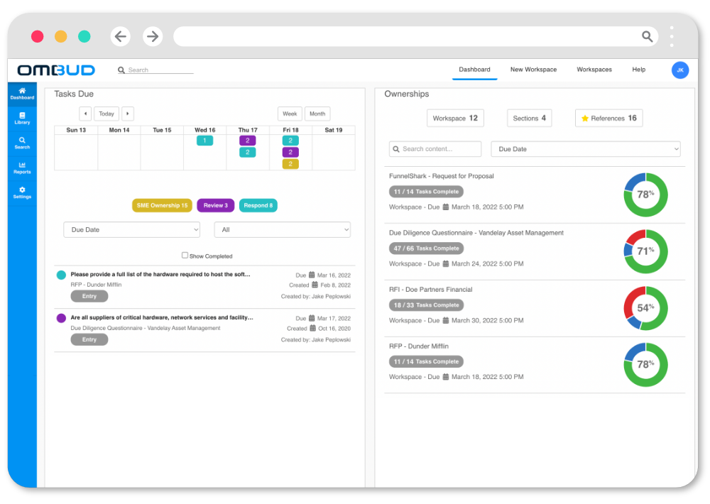Image resolution: width=710 pixels, height=504 pixels.
Task: Open the JK user avatar
Action: 679,70
